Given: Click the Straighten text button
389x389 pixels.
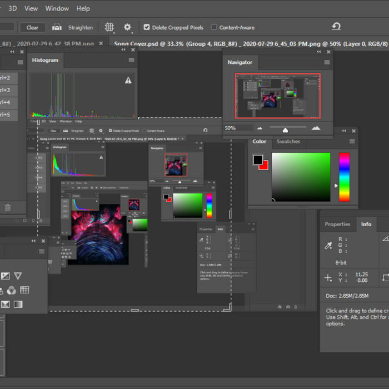Looking at the screenshot, I should click(81, 27).
